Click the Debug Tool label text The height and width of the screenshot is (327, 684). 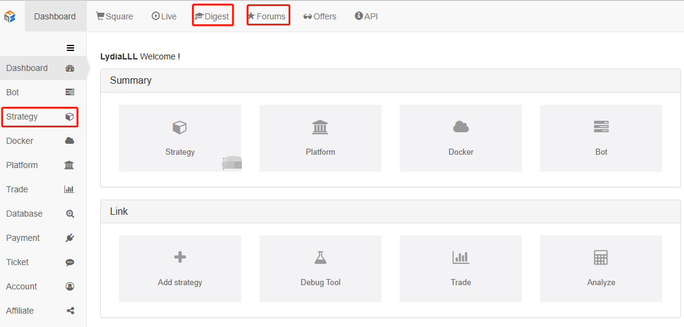tap(321, 283)
